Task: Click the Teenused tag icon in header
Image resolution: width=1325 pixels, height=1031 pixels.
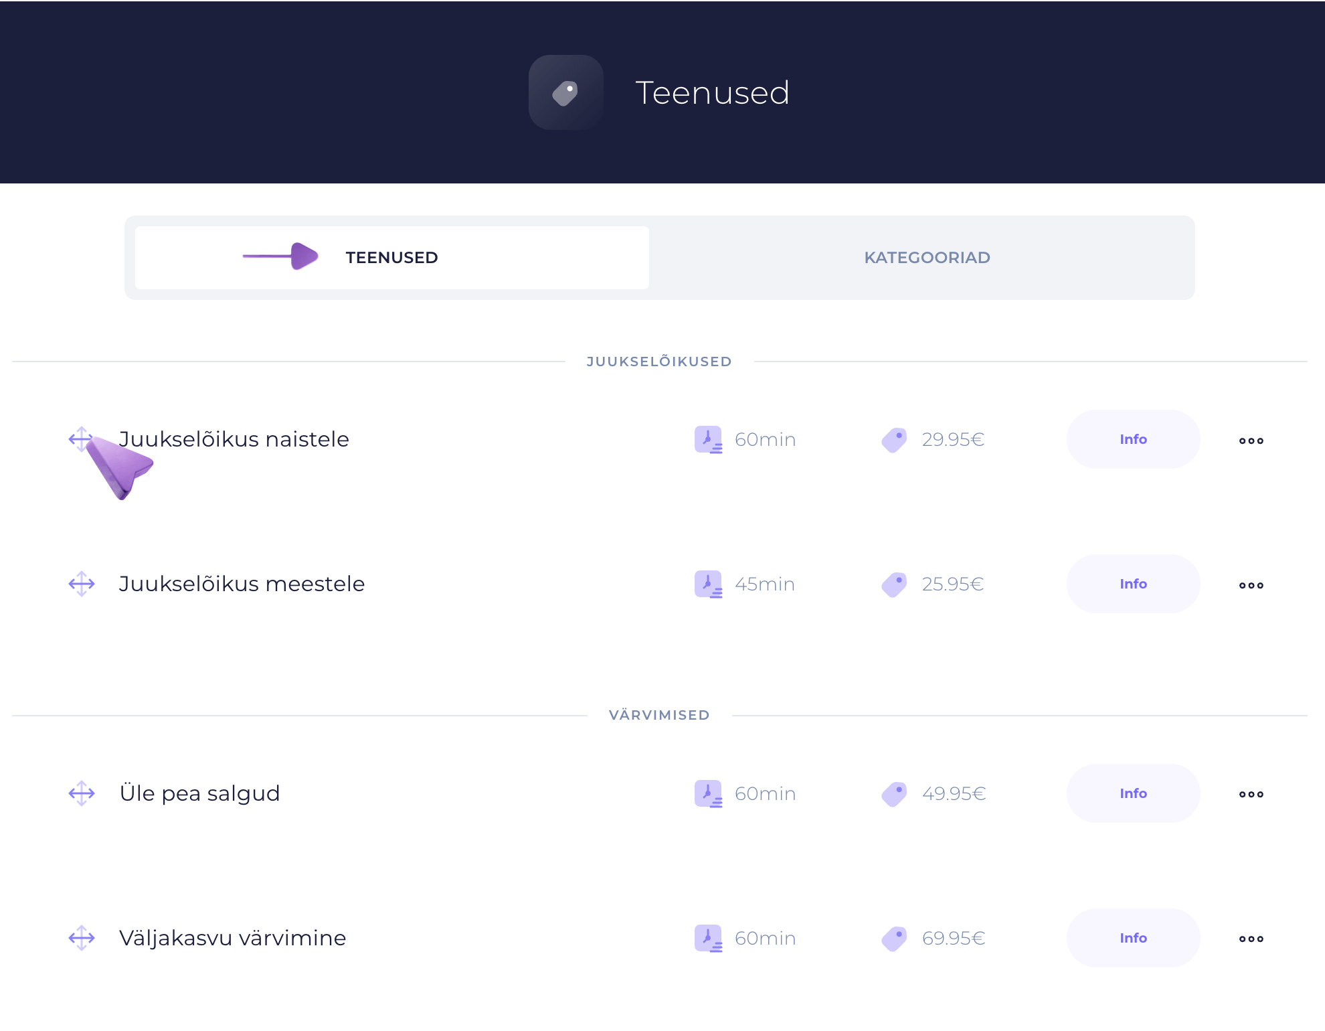Action: coord(565,92)
